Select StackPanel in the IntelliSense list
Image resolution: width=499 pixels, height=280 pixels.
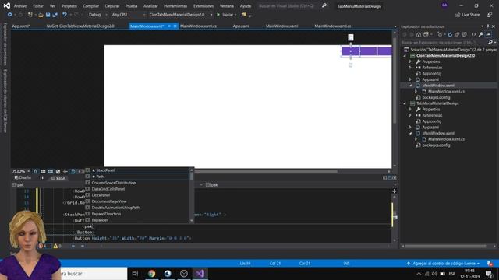(x=105, y=170)
